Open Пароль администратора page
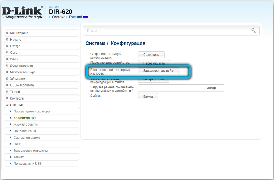274x180 pixels. (42, 112)
